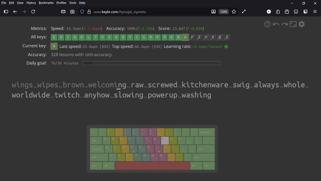This screenshot has height=181, width=321.
Task: Click the highlighted I key on virtual keyboard
Action: pyautogui.click(x=165, y=141)
